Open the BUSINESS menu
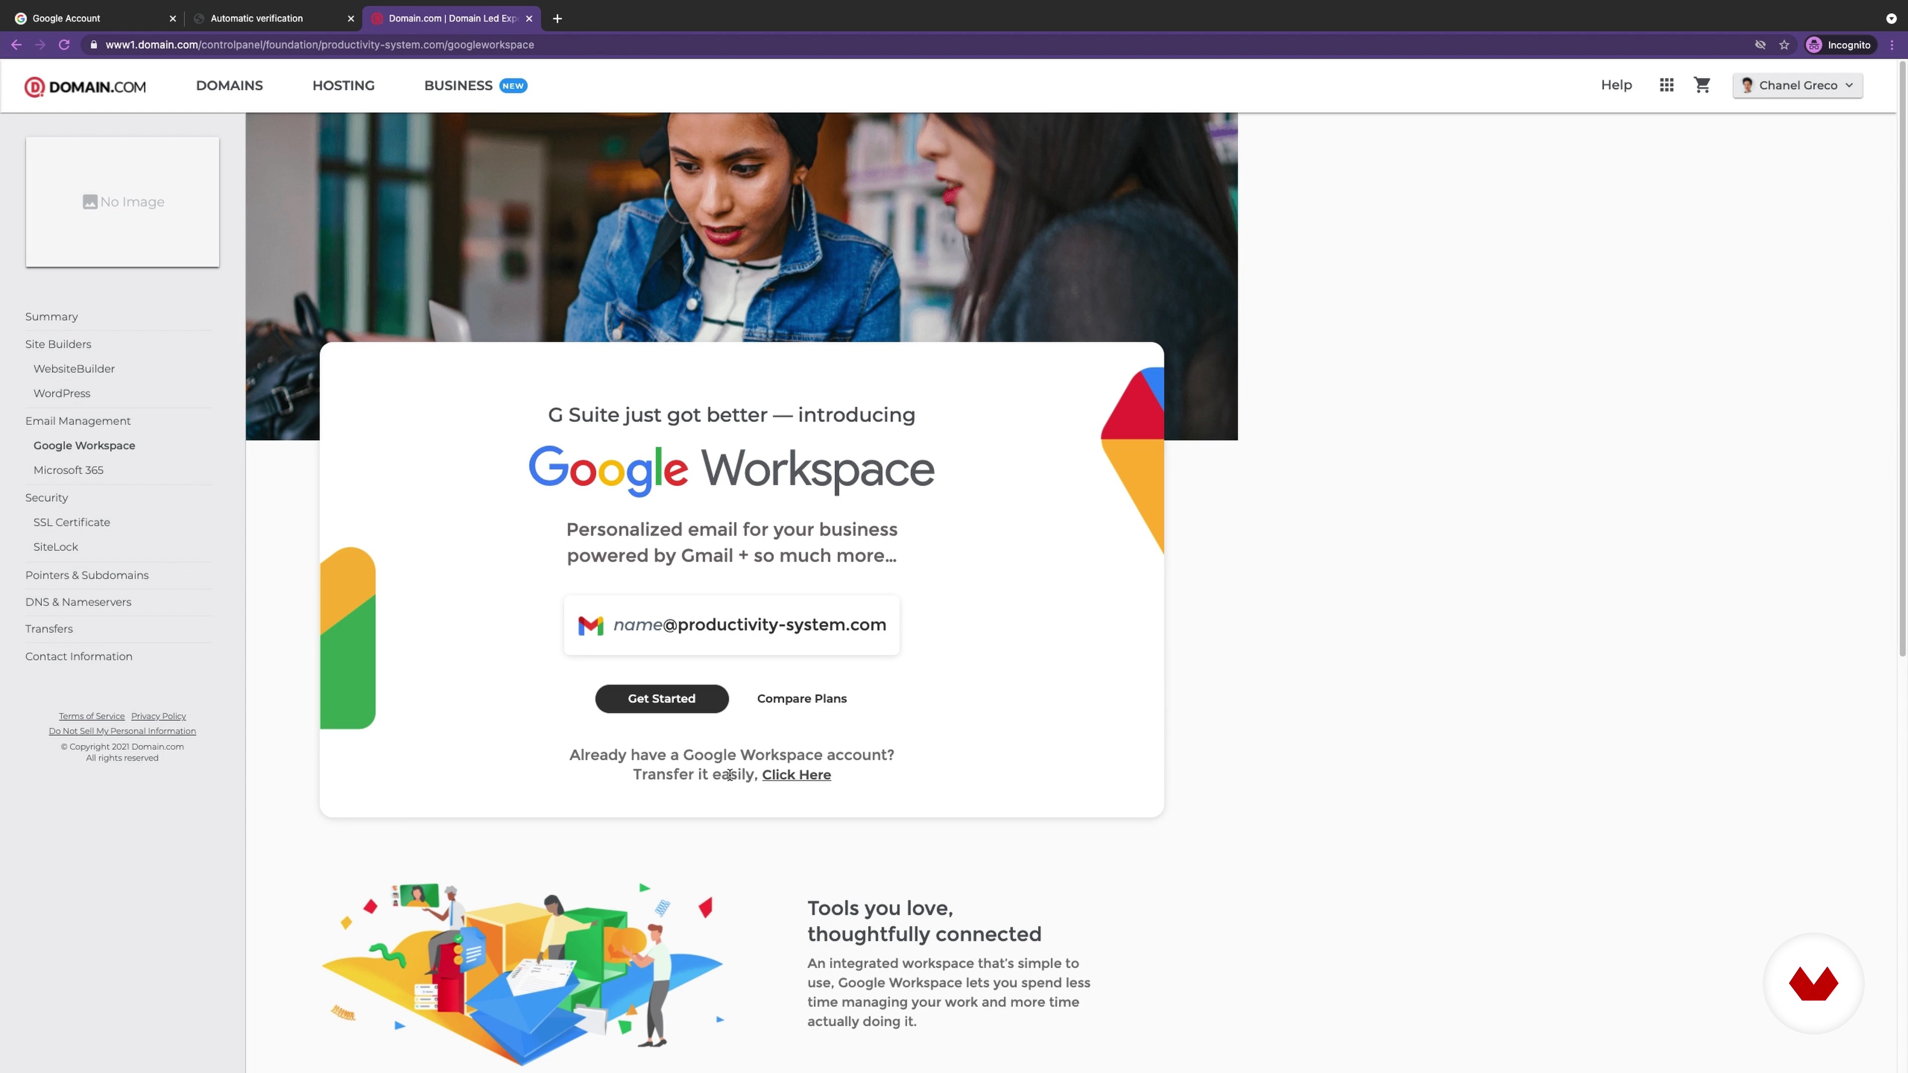The width and height of the screenshot is (1908, 1073). pyautogui.click(x=459, y=85)
